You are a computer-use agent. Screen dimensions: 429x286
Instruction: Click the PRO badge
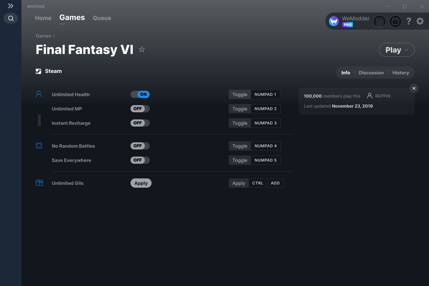[x=347, y=25]
